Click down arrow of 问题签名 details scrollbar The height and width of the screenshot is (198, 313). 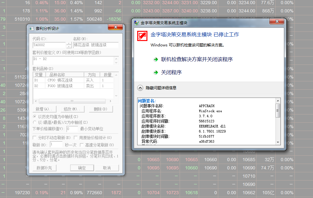point(278,142)
